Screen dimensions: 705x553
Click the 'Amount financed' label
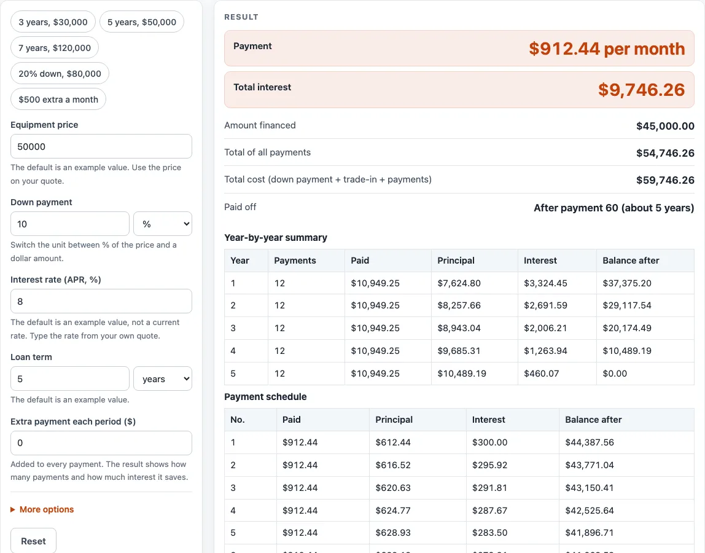260,125
